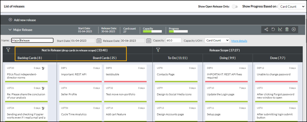Click the 7 days label on UST10
The width and height of the screenshot is (307, 122).
pyautogui.click(x=242, y=88)
